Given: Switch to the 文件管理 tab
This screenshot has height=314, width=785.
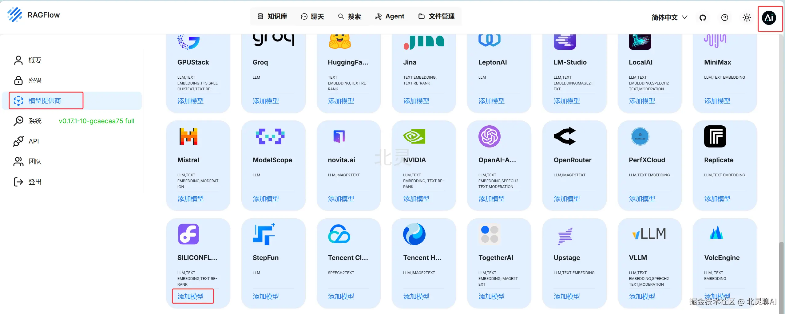Looking at the screenshot, I should (436, 16).
